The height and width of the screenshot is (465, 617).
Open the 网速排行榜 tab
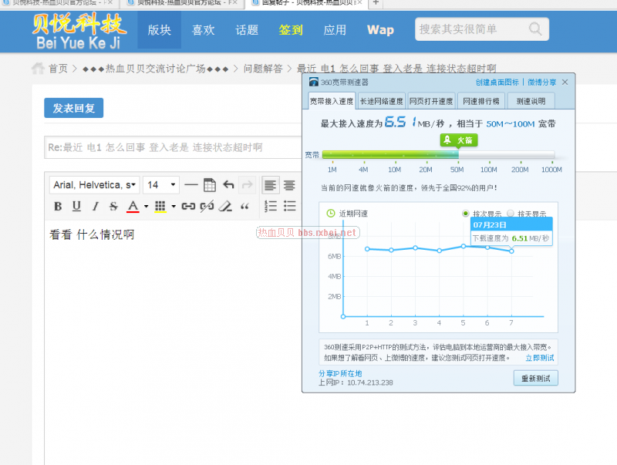[480, 101]
